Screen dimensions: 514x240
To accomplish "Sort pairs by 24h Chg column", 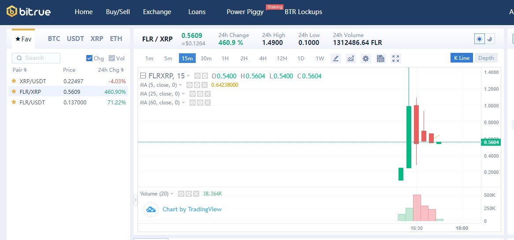I will tap(111, 70).
